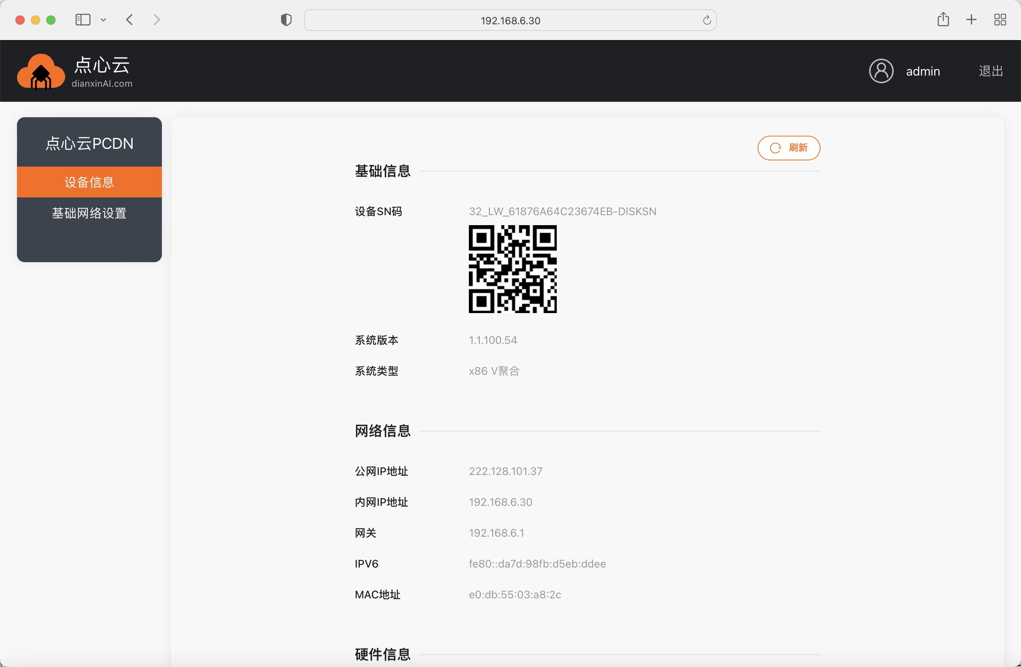Select the SN value 32_LW_61876A64C23674EB-DISKSN
This screenshot has height=667, width=1021.
(563, 211)
